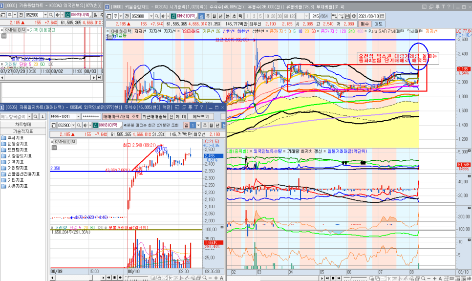This screenshot has height=281, width=472.
Task: Select tick period 틱 in the main chart toolbar
Action: pyautogui.click(x=240, y=16)
